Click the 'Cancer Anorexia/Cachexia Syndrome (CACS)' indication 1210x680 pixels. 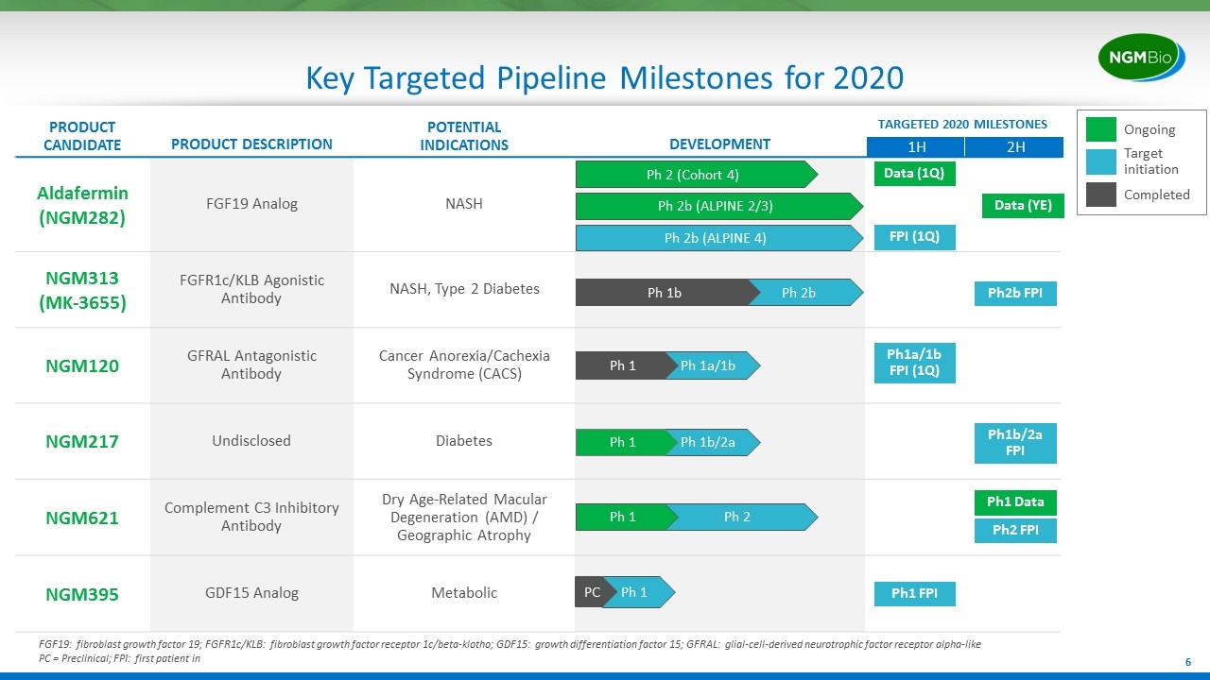pos(464,365)
